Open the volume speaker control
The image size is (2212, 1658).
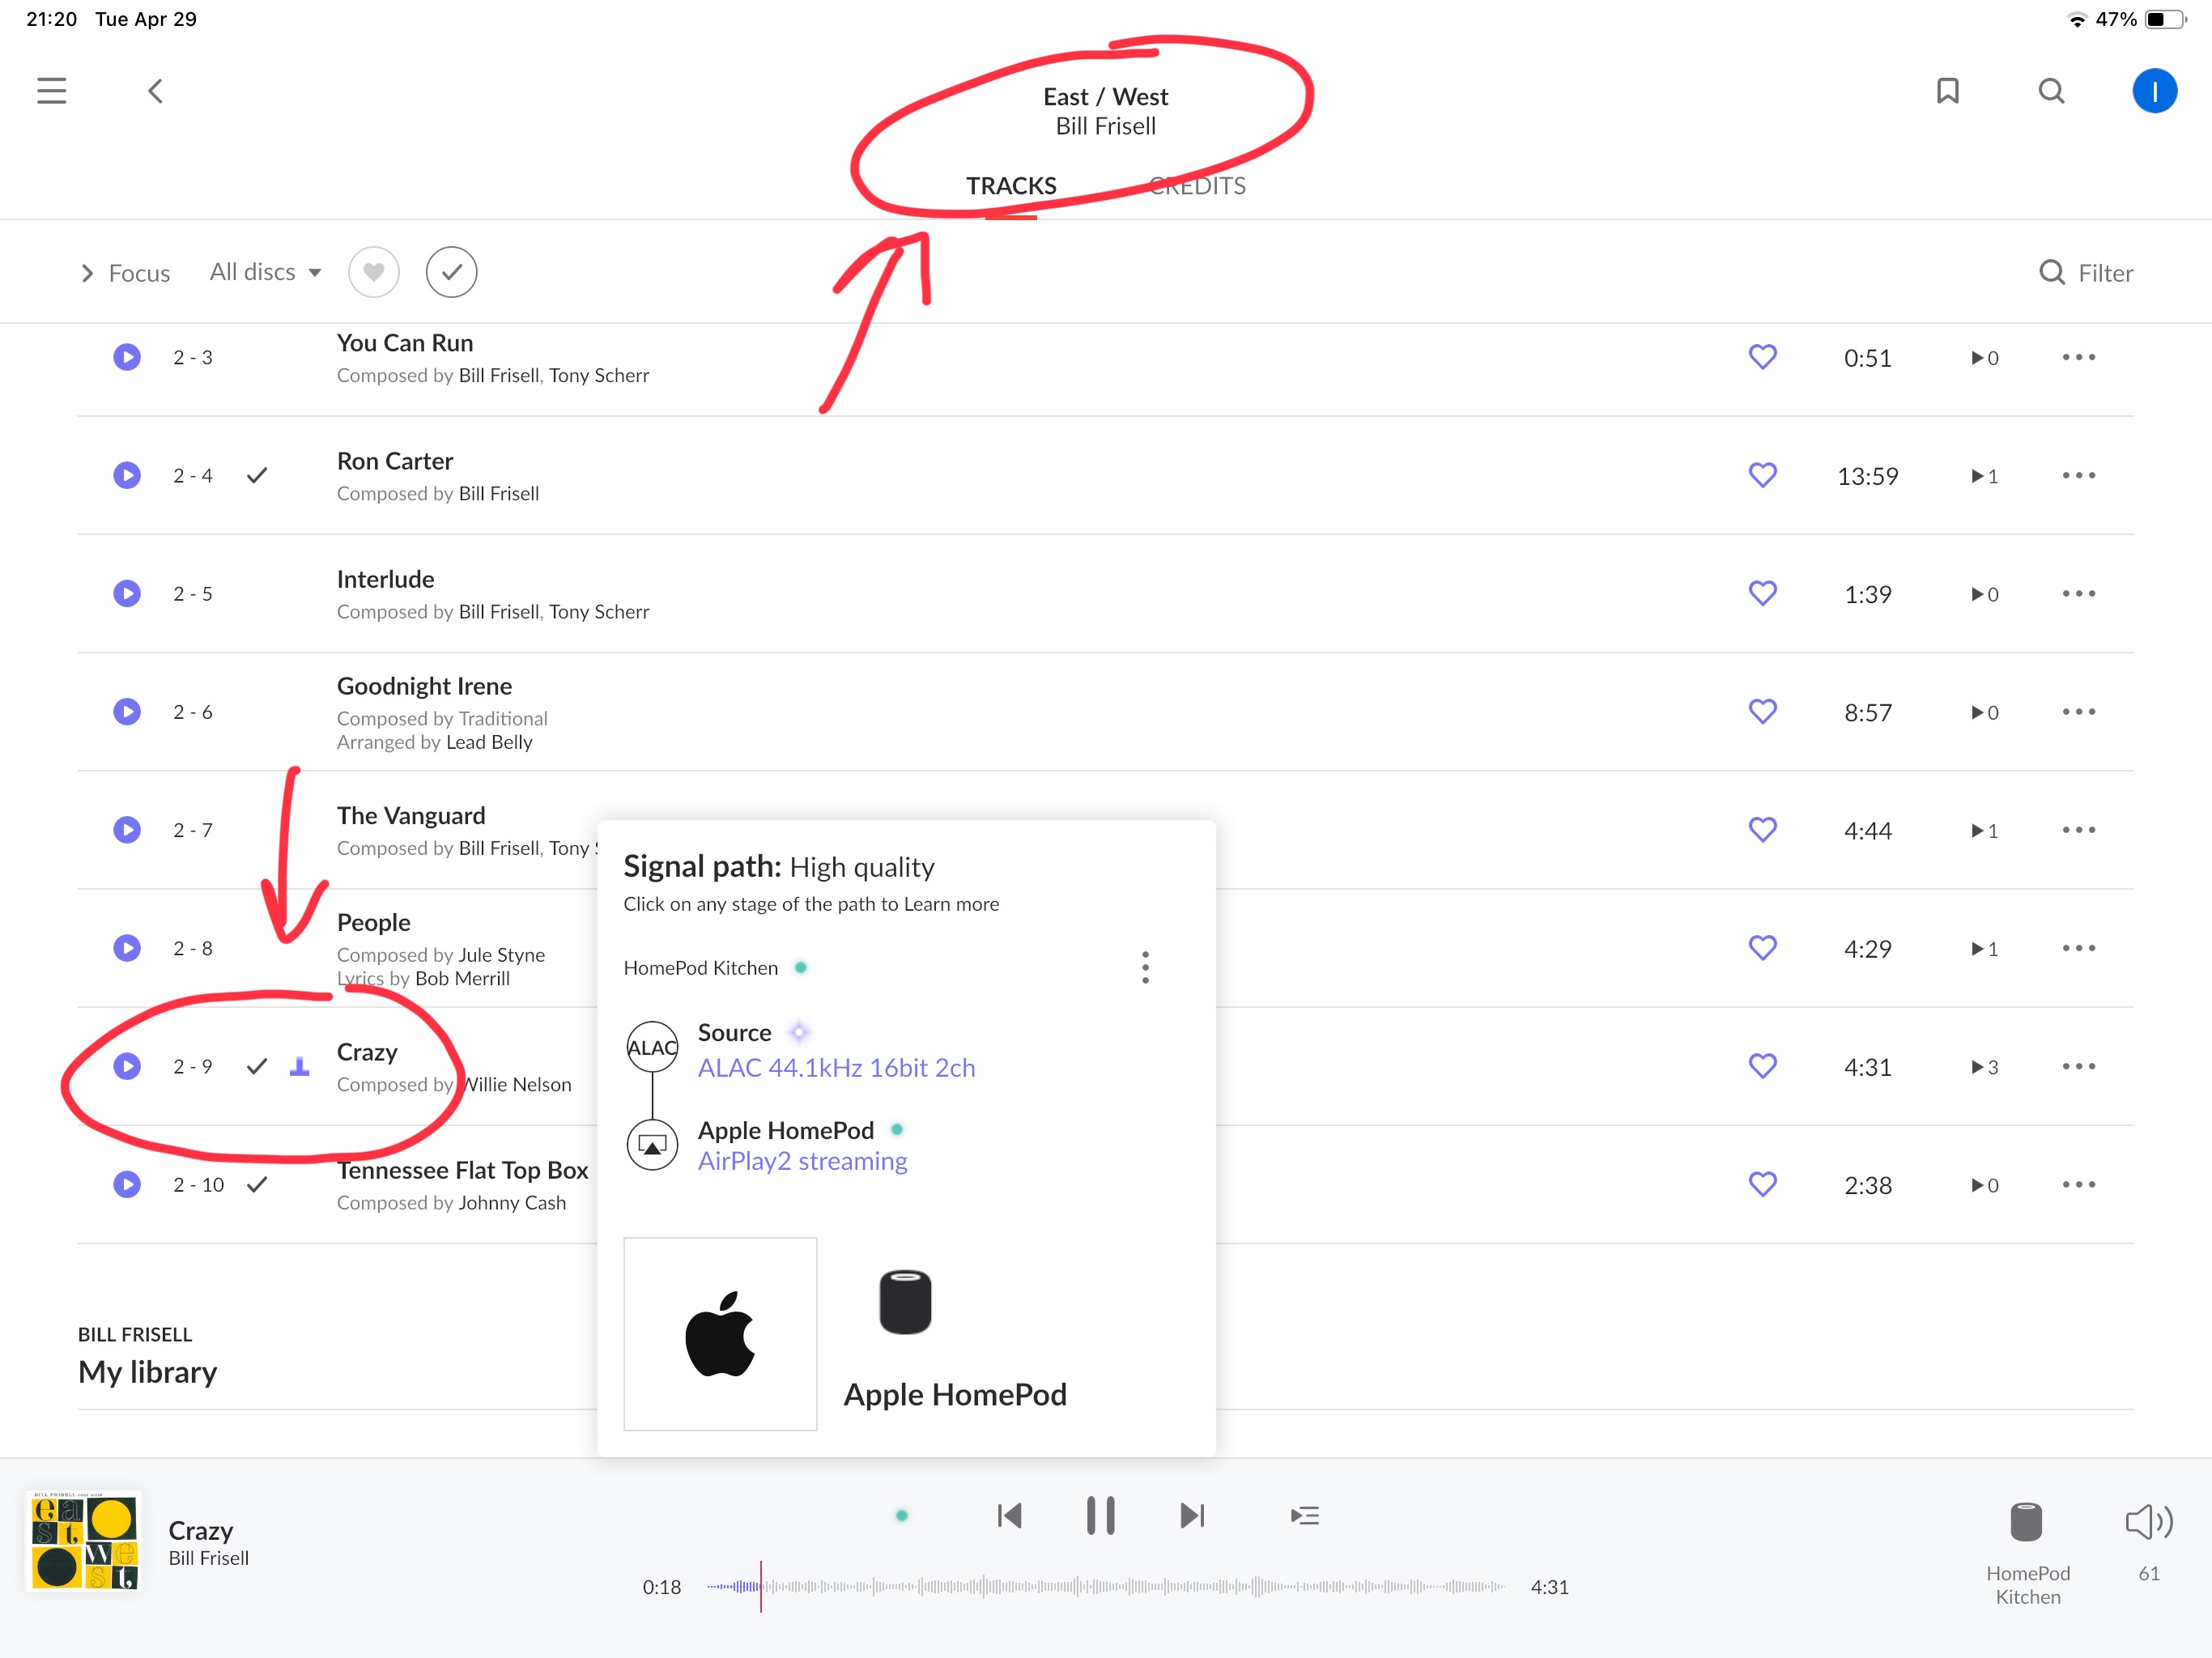click(2148, 1522)
